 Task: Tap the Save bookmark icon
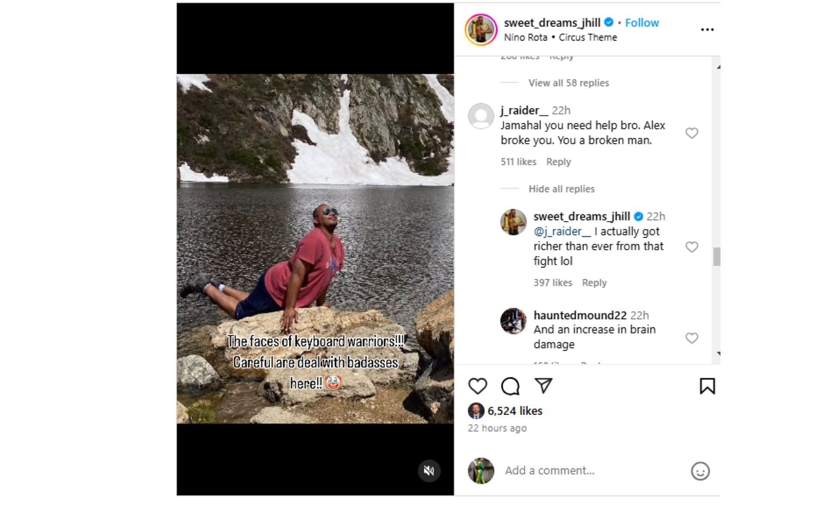click(x=707, y=386)
